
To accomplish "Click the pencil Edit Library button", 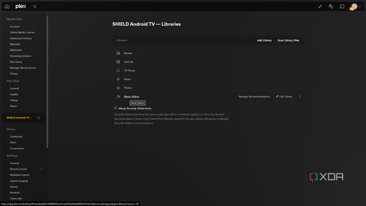I will [284, 96].
